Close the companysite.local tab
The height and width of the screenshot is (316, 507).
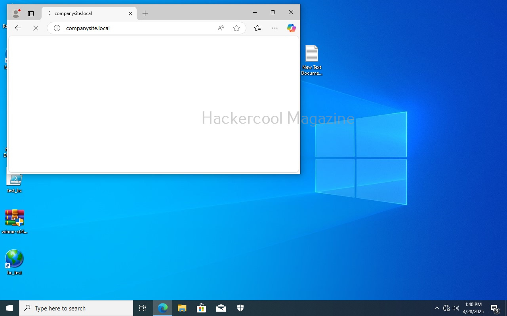(x=130, y=13)
